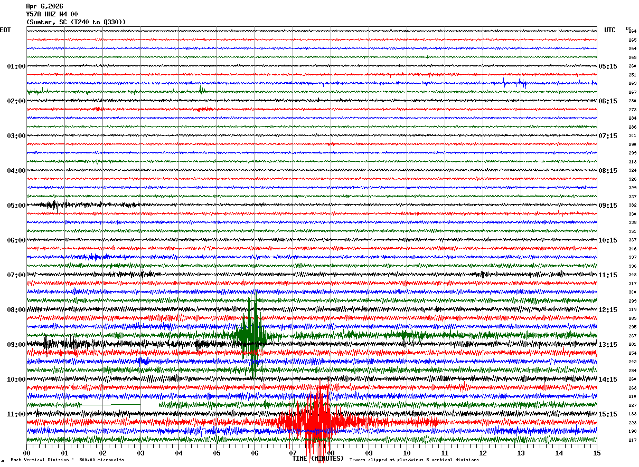Click the '12:15' UTC time label
Viewport: 639px width, 467px height.
point(608,310)
